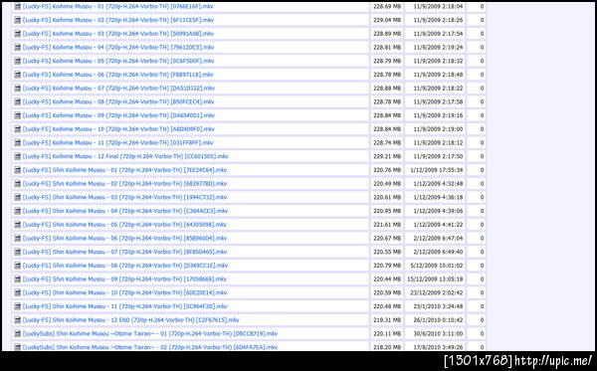Click the file icon beside Koihime Musou - 06
The image size is (597, 371).
point(18,75)
